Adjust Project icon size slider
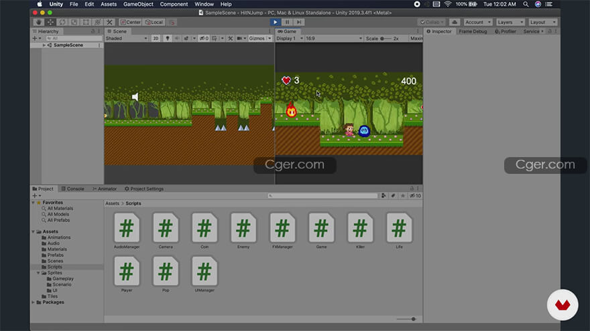Viewport: 590px width, 331px height. 407,319
